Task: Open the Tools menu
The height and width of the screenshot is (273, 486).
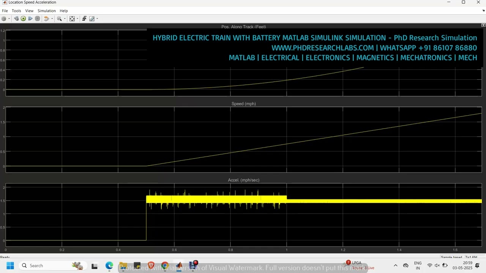Action: click(16, 11)
